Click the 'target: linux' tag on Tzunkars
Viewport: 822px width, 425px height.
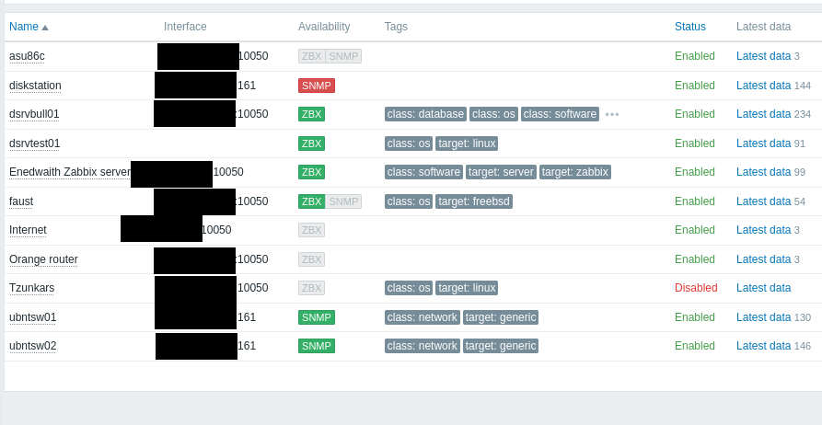point(467,288)
